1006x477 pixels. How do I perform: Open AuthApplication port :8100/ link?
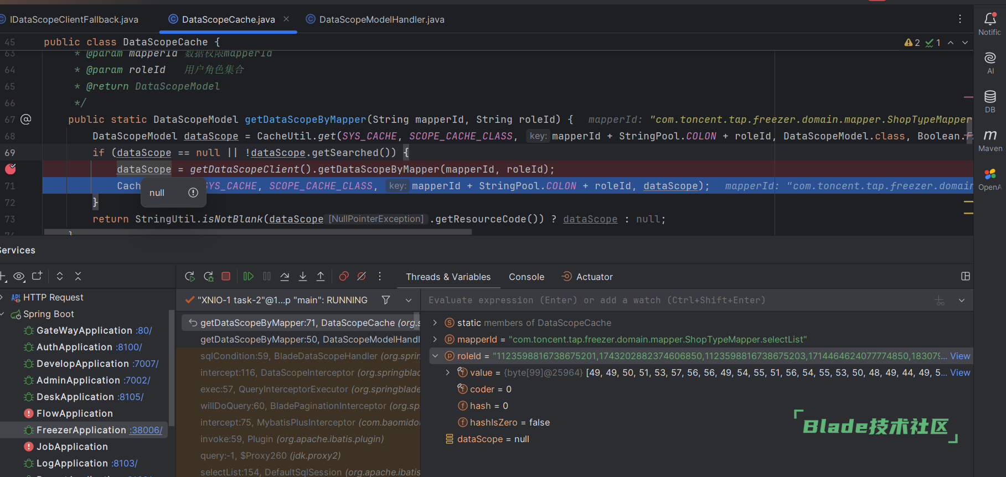[x=129, y=347]
